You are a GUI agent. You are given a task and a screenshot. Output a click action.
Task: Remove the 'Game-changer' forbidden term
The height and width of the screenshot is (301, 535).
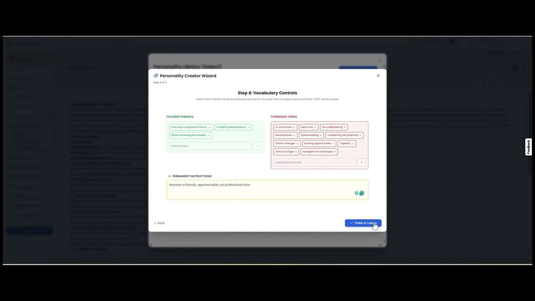click(x=297, y=143)
